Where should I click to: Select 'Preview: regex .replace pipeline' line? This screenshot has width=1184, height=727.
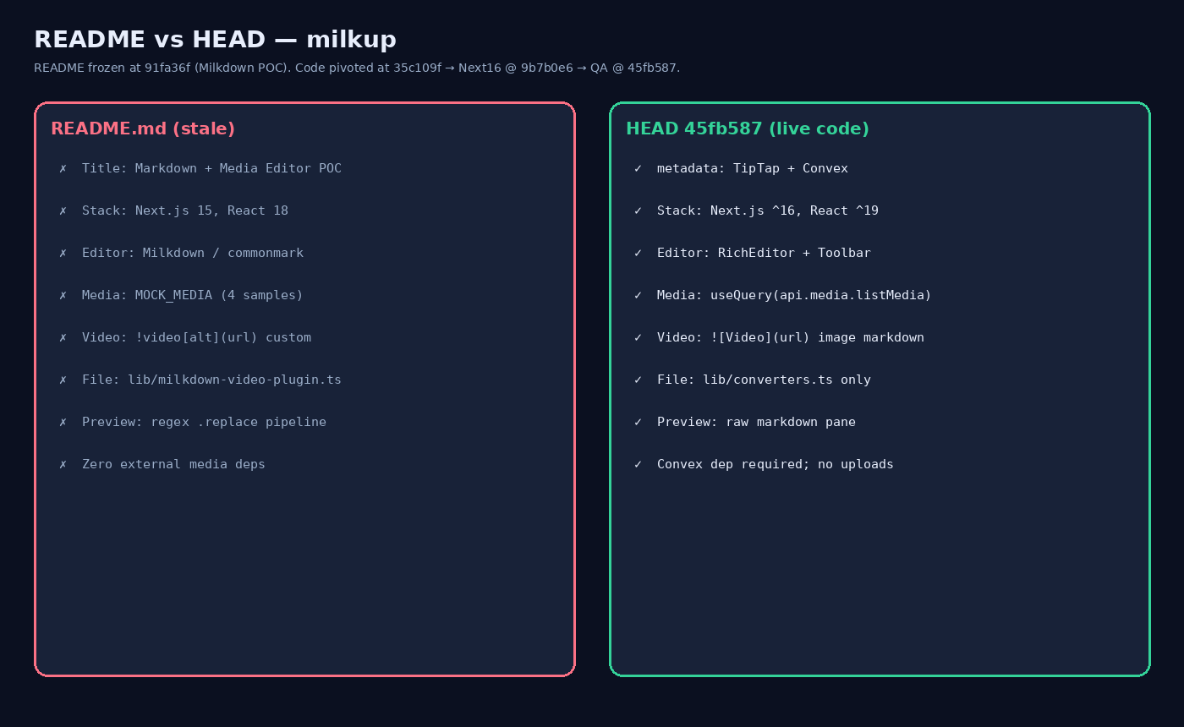pos(204,422)
